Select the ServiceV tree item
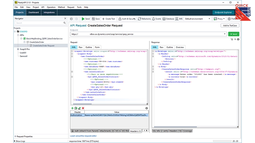255x143 pixels. [x=23, y=56]
